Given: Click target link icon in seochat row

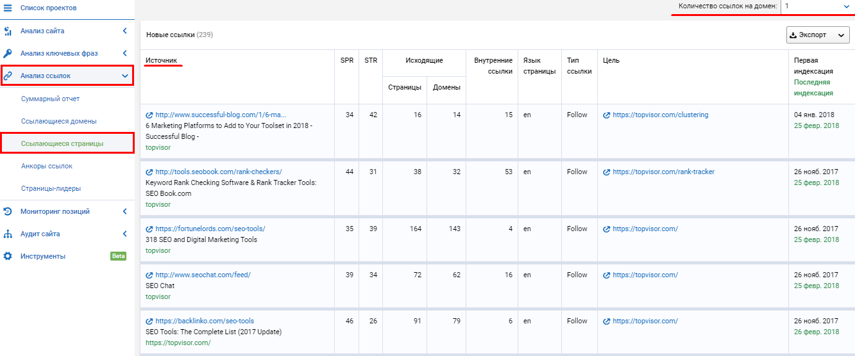Looking at the screenshot, I should click(x=607, y=275).
